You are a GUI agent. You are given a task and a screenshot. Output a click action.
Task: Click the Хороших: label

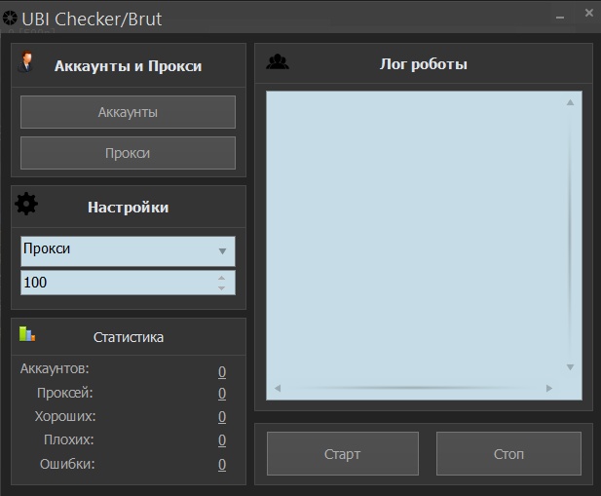coord(65,416)
